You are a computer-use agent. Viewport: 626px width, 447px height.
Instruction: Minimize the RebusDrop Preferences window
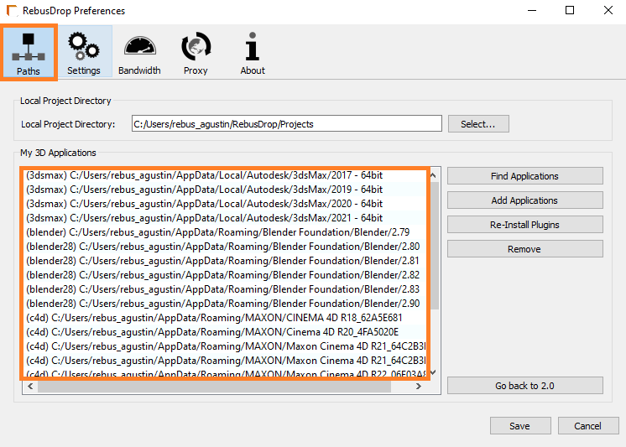[532, 10]
